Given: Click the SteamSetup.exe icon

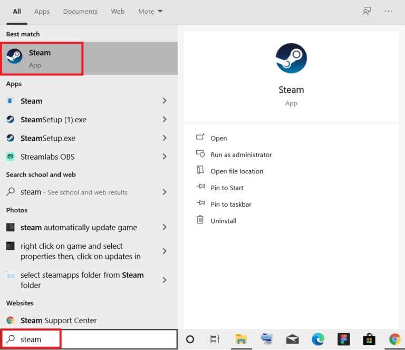Looking at the screenshot, I should point(10,138).
